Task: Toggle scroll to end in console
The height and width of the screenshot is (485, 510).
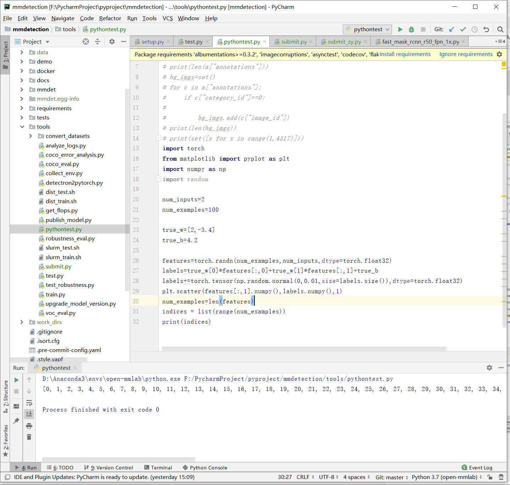Action: click(x=29, y=414)
